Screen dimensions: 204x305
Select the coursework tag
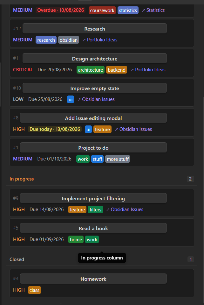(102, 10)
